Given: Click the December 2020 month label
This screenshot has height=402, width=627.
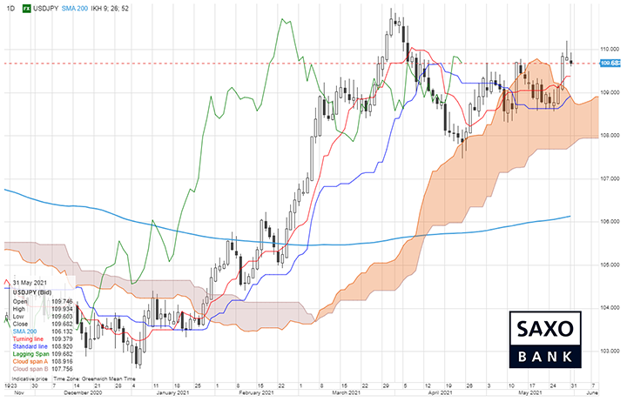Looking at the screenshot, I should point(84,392).
